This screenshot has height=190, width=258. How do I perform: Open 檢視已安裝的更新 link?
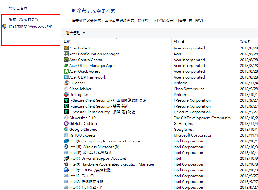tap(24, 19)
